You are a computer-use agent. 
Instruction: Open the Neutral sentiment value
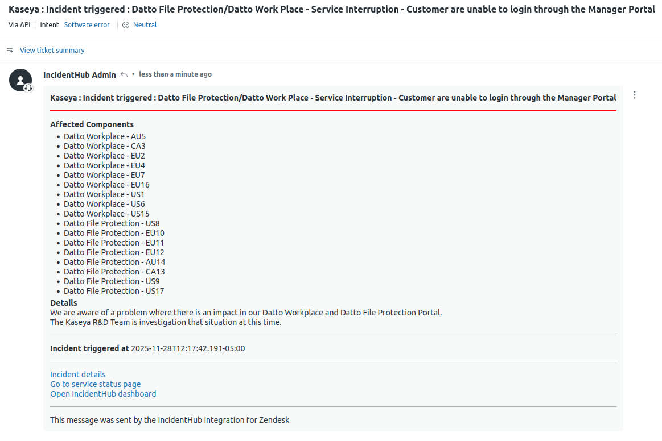coord(145,25)
